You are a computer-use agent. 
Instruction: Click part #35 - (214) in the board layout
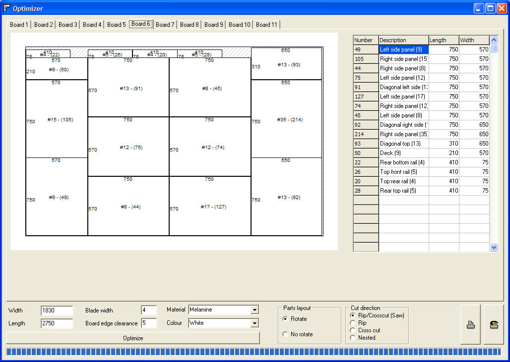point(287,119)
